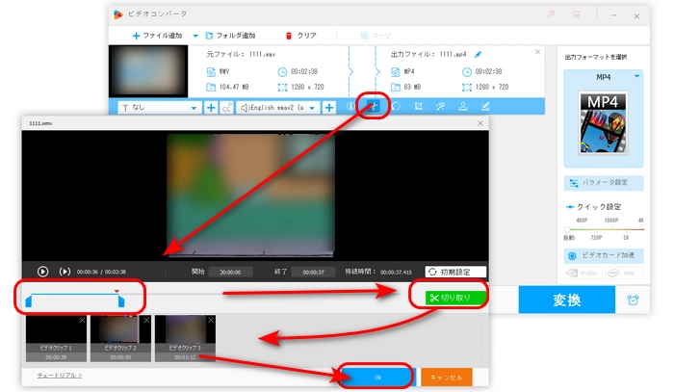The height and width of the screenshot is (392, 674).
Task: Click the next-frame step play button
Action: [65, 272]
